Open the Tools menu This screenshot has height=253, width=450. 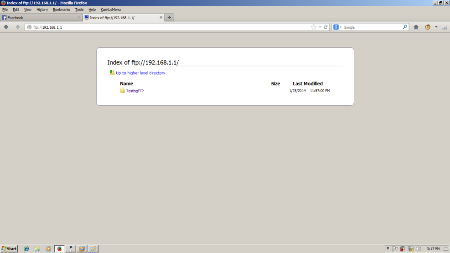coord(79,10)
